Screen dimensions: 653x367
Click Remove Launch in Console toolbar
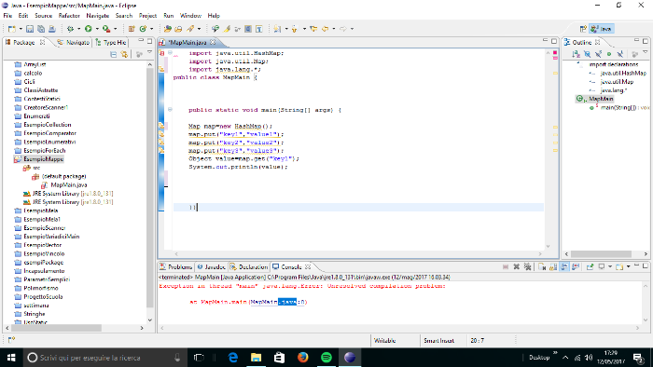[517, 266]
